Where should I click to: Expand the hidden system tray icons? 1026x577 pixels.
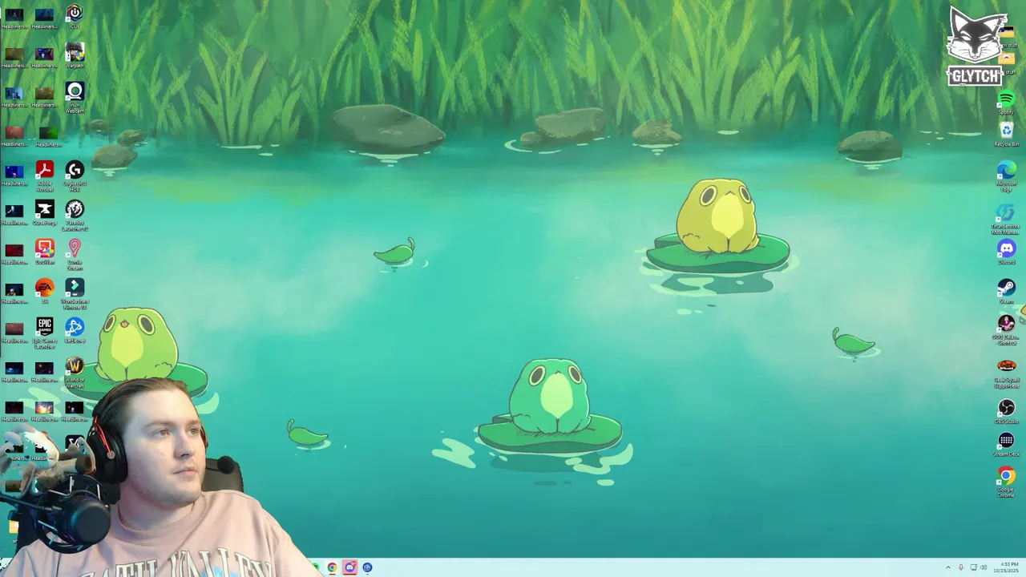pos(948,567)
